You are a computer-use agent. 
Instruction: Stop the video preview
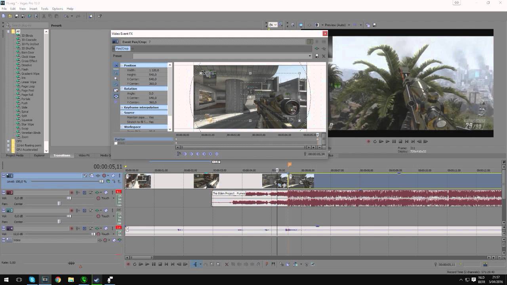click(x=400, y=141)
